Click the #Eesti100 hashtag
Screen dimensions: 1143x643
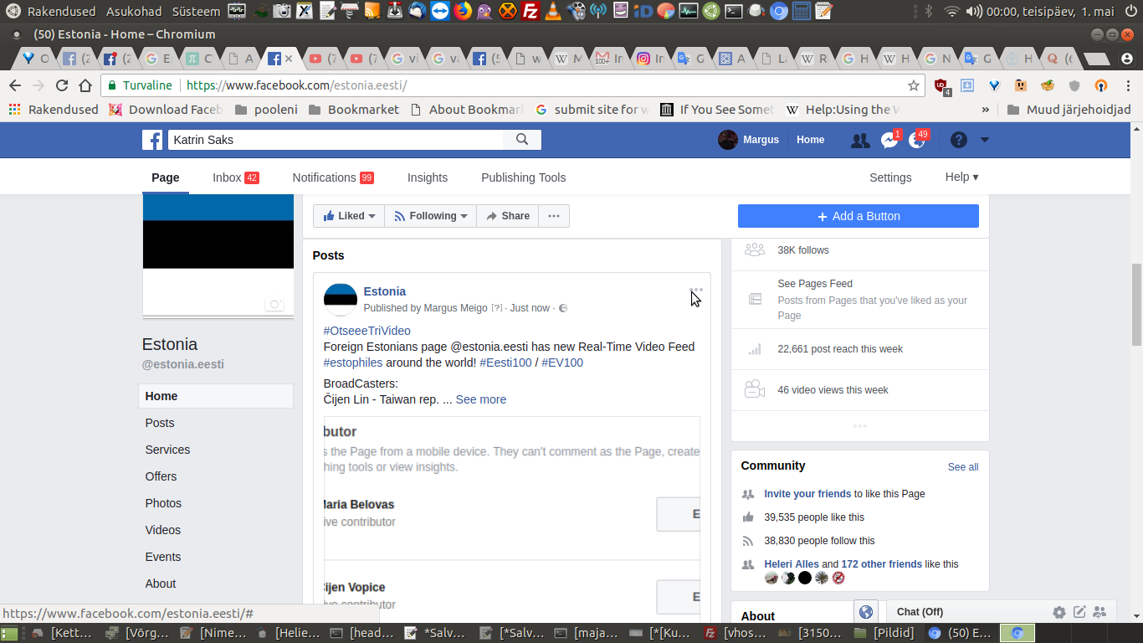click(x=505, y=363)
